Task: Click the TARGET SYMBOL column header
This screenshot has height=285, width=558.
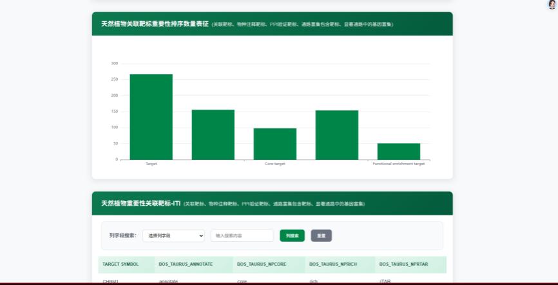Action: coord(120,264)
